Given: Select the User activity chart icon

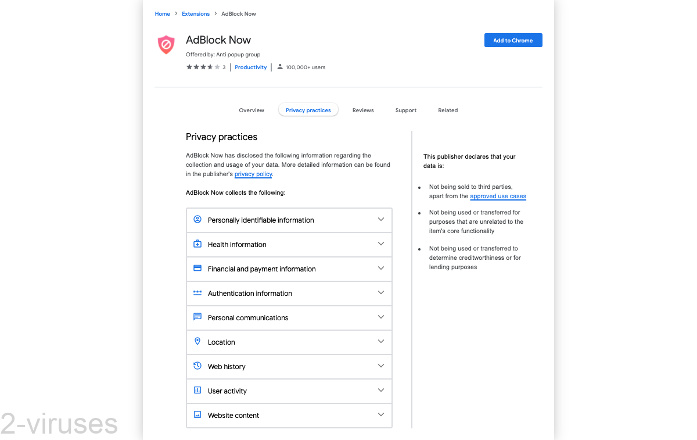Looking at the screenshot, I should [197, 391].
